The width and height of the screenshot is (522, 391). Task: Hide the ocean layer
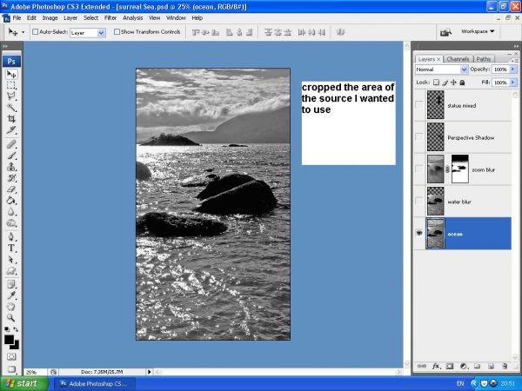point(419,233)
